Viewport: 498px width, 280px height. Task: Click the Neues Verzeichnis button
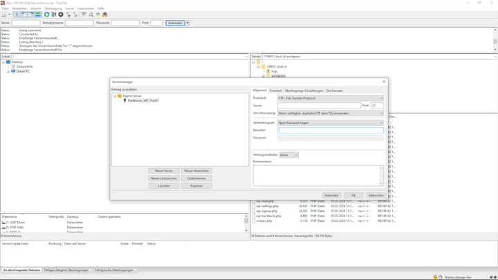(196, 171)
